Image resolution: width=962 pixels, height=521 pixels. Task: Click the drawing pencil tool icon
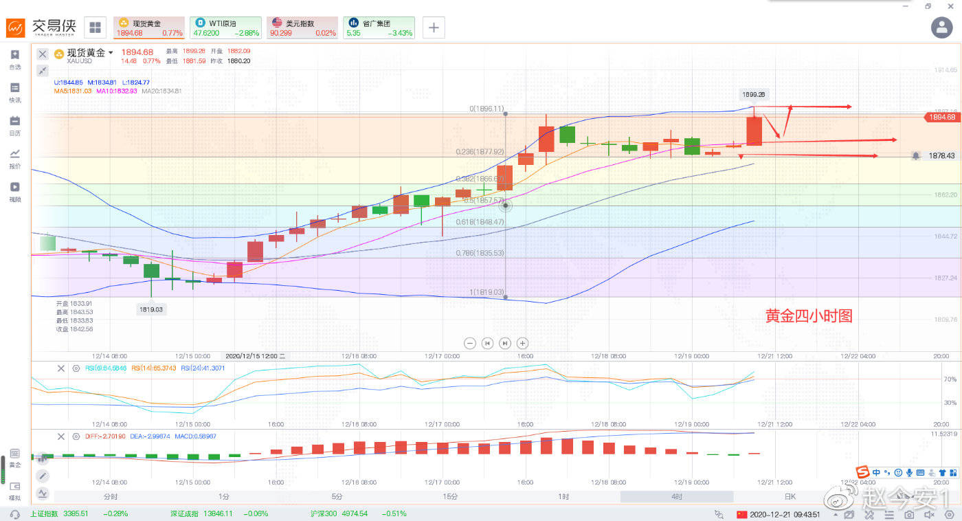pyautogui.click(x=43, y=476)
